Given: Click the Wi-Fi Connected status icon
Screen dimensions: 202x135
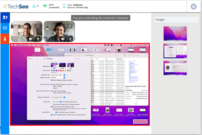Looking at the screenshot, I should (x=45, y=6).
